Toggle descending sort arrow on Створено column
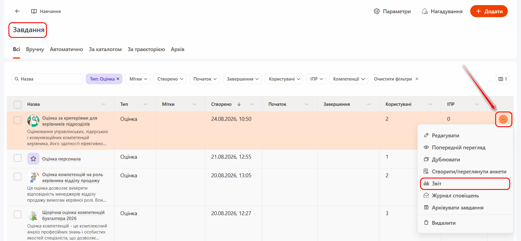The height and width of the screenshot is (241, 521). [x=239, y=104]
